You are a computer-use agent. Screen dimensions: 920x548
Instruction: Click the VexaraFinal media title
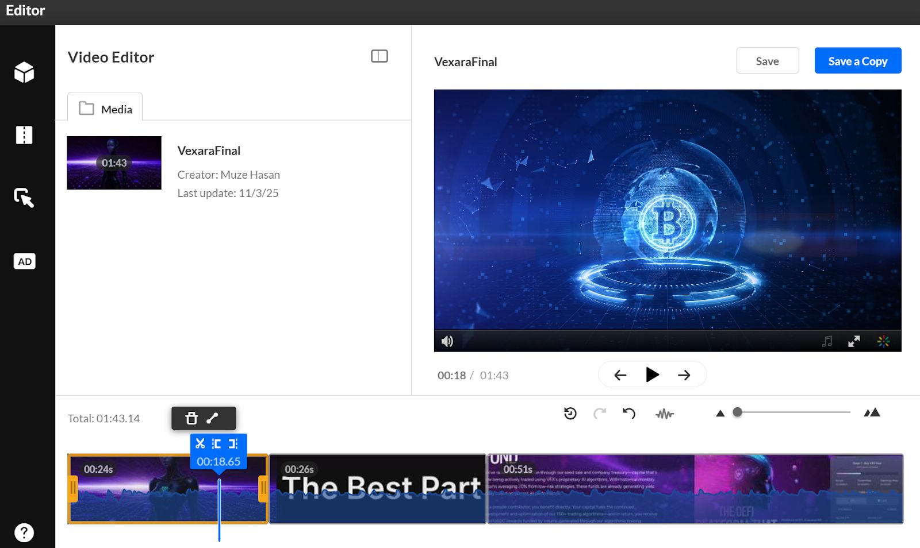pyautogui.click(x=209, y=150)
